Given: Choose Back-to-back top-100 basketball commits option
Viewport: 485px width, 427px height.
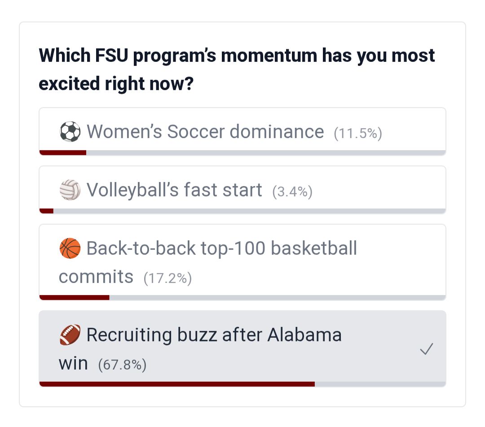Looking at the screenshot, I should click(x=242, y=262).
